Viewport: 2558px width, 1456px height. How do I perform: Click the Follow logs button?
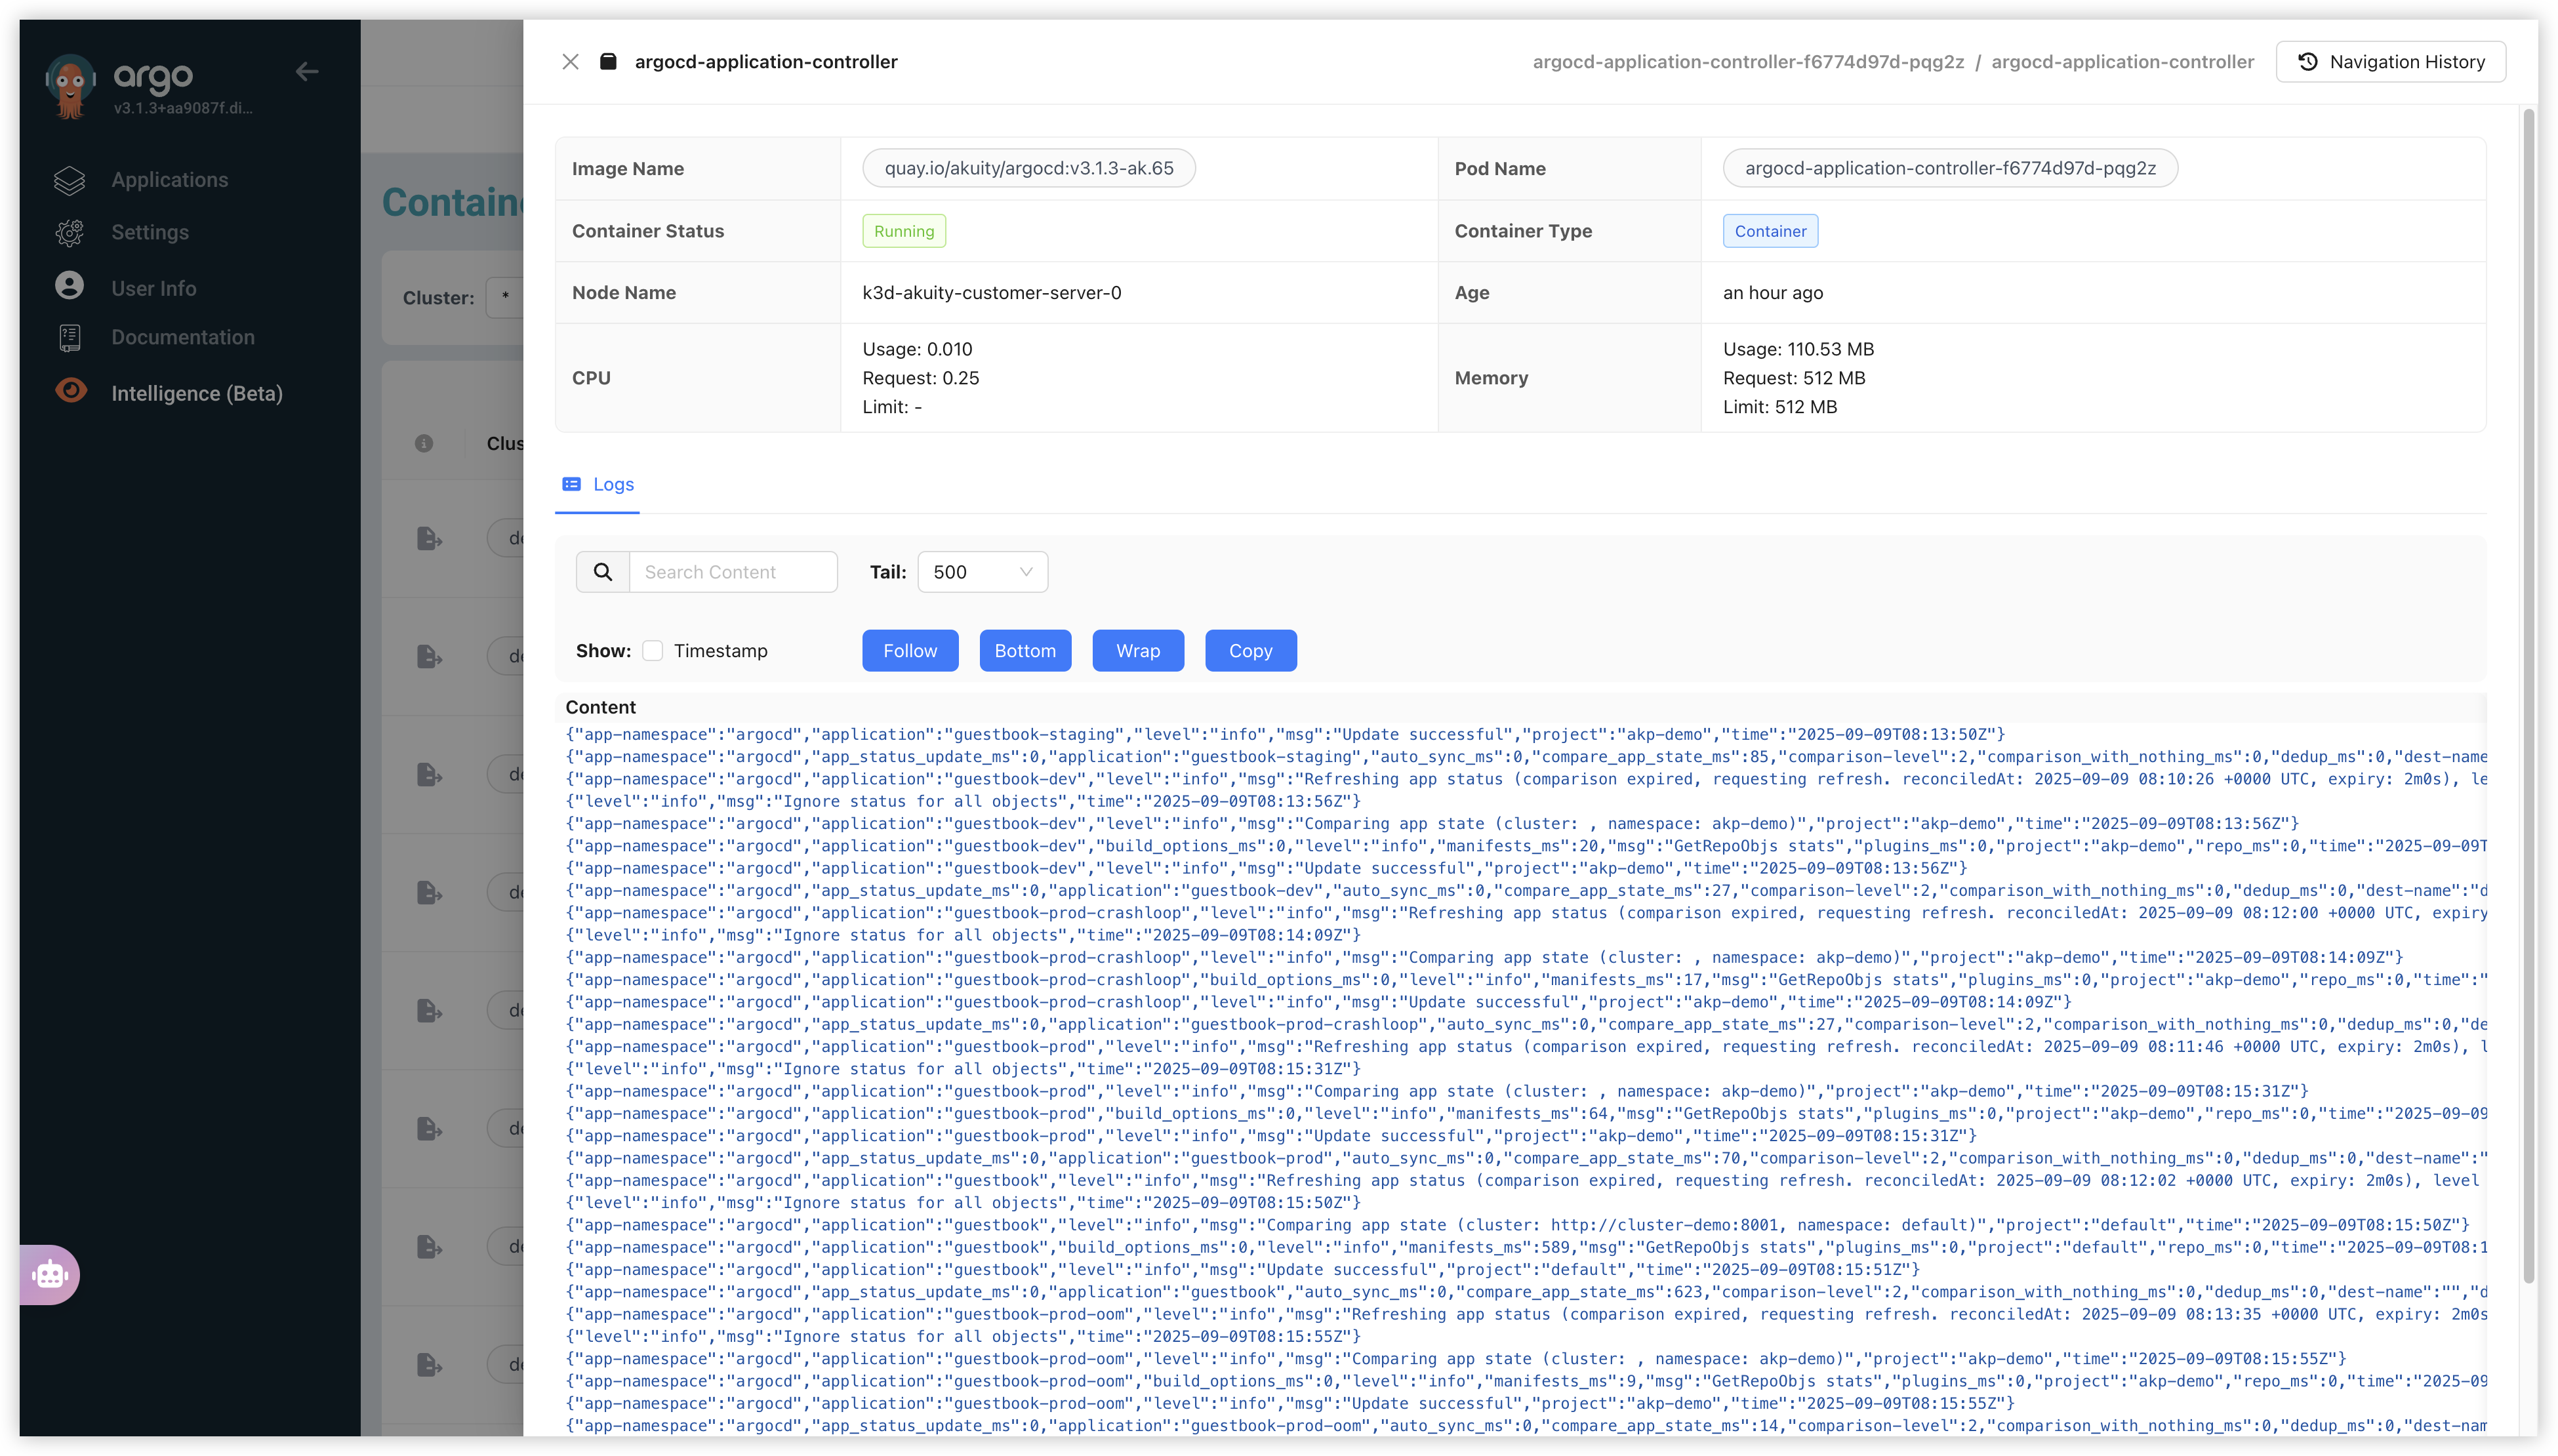pyautogui.click(x=909, y=651)
